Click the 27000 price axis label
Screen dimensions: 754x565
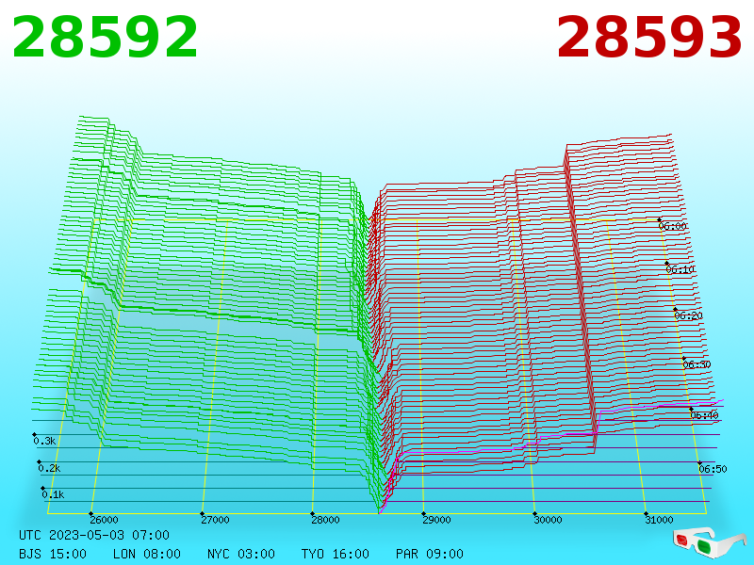(x=215, y=520)
